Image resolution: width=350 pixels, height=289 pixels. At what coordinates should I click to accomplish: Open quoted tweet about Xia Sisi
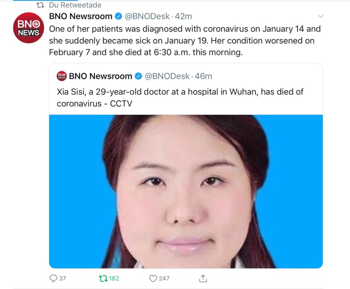(x=180, y=97)
